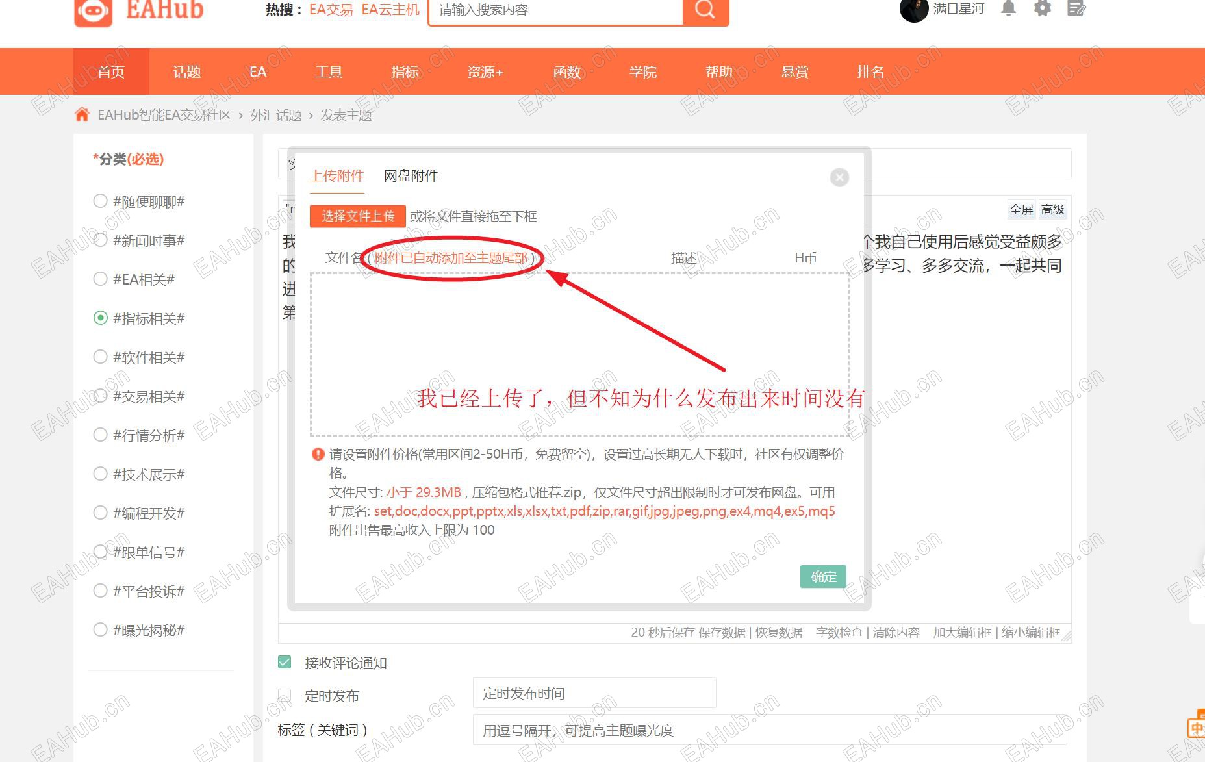Viewport: 1205px width, 762px height.
Task: Open the 外汇话题 breadcrumb link
Action: 276,115
